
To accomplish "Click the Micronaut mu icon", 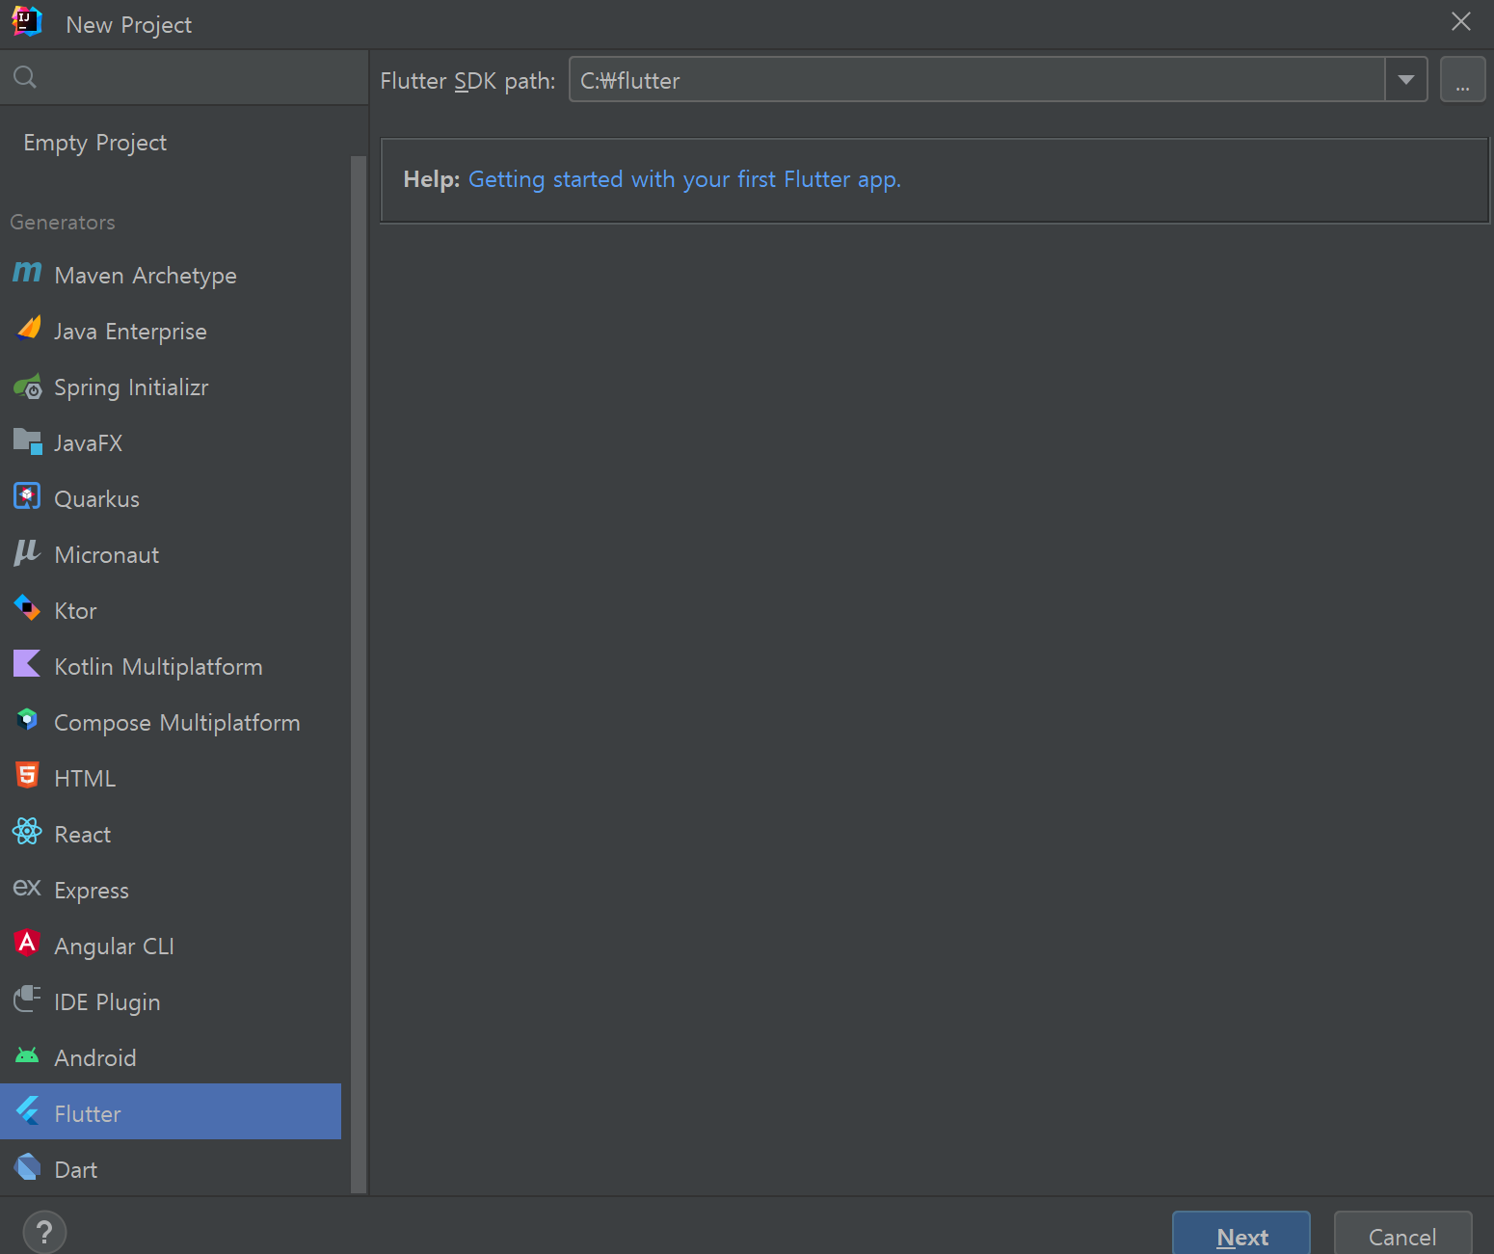I will pyautogui.click(x=27, y=552).
